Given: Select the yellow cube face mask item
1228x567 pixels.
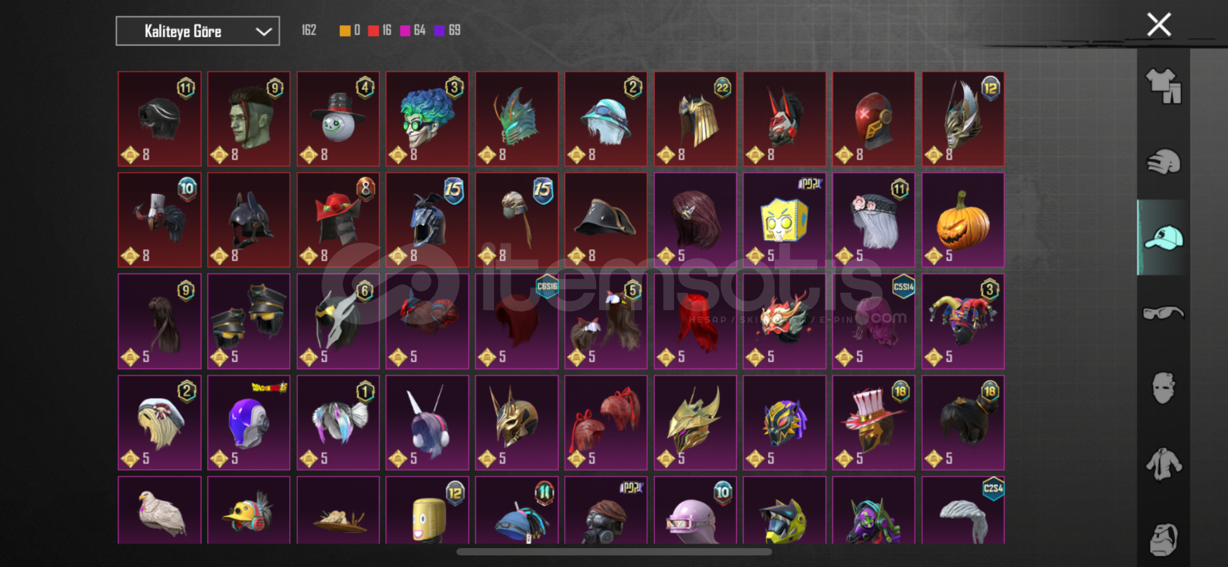Looking at the screenshot, I should [x=784, y=220].
